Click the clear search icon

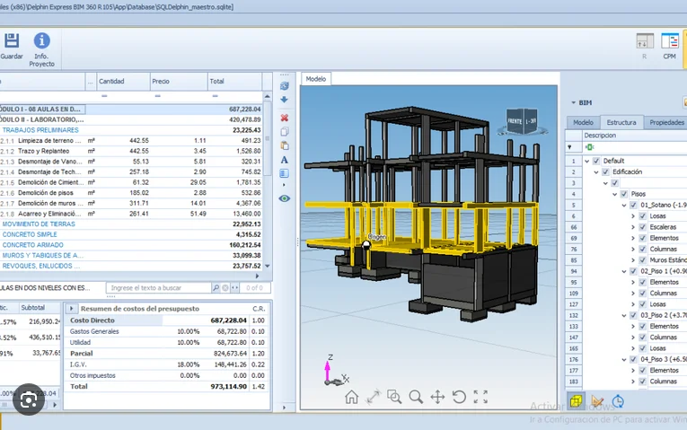225,287
